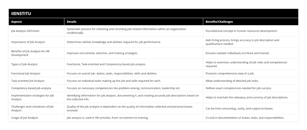
Task: Click the Details column header
Action: [72, 22]
